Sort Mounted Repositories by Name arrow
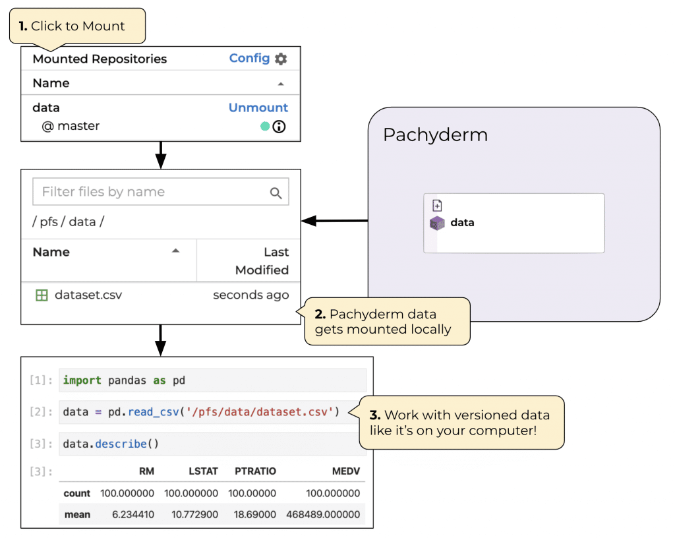Image resolution: width=675 pixels, height=538 pixels. pyautogui.click(x=281, y=84)
